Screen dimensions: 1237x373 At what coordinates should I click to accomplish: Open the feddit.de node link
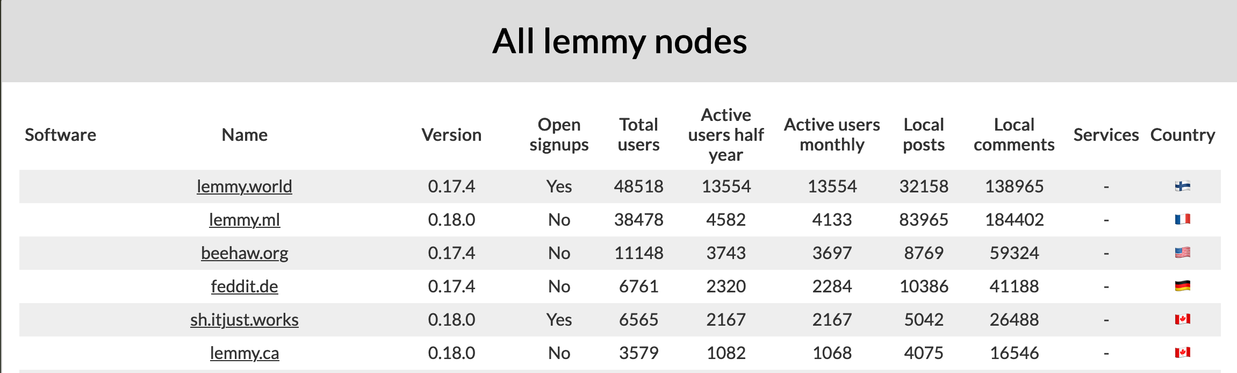(x=244, y=286)
